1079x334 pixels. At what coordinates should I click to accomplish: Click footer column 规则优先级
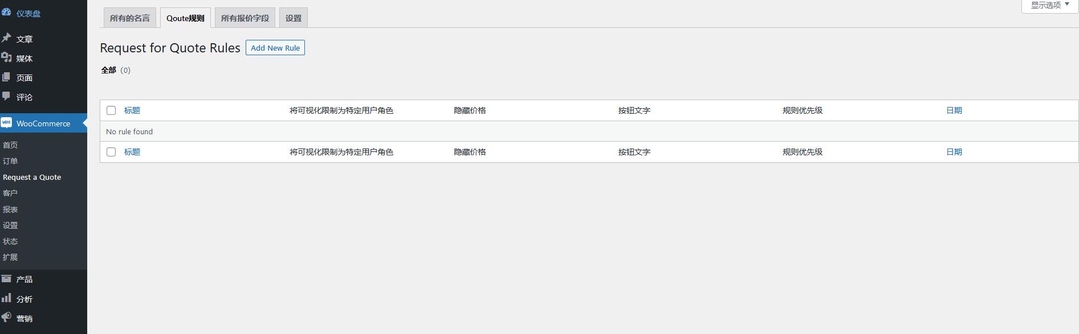[803, 152]
